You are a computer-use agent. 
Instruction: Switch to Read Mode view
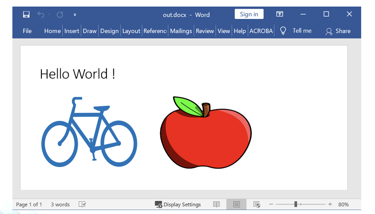coord(217,205)
